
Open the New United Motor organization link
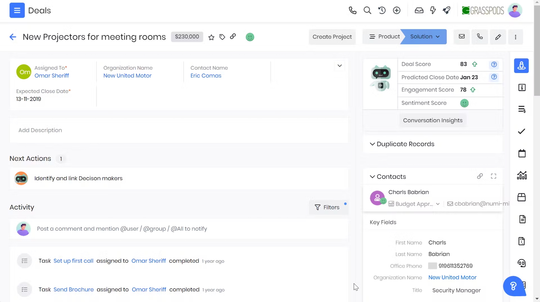click(127, 76)
